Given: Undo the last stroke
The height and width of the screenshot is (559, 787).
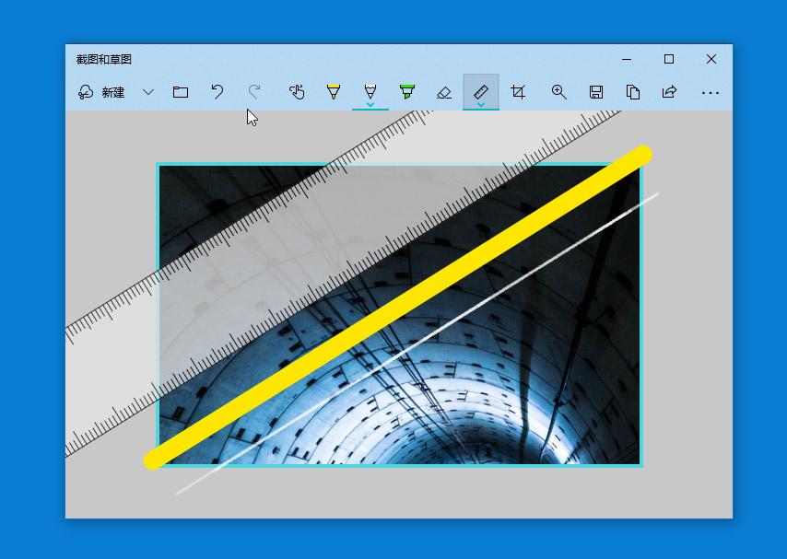Looking at the screenshot, I should pyautogui.click(x=217, y=92).
